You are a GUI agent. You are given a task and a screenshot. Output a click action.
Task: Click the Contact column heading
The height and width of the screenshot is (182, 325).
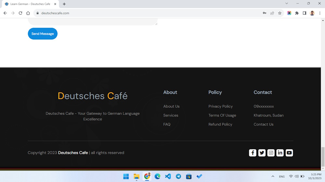click(263, 92)
